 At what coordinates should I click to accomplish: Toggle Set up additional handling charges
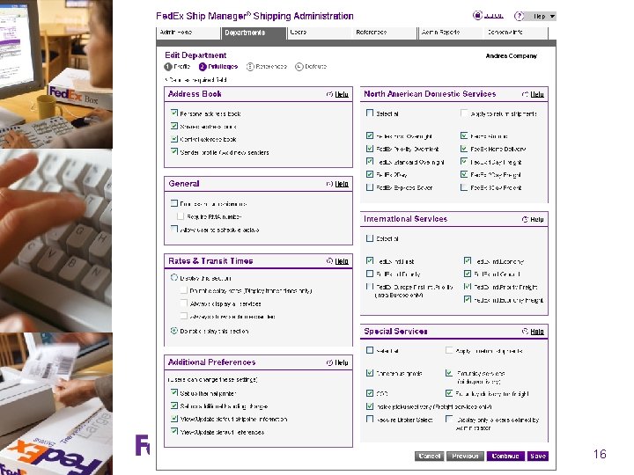click(x=174, y=406)
